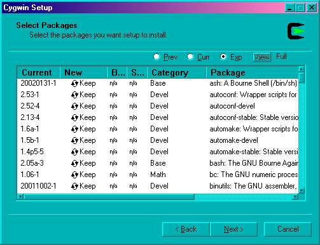
Task: Click the version 1.6a-1 cell
Action: (x=30, y=129)
